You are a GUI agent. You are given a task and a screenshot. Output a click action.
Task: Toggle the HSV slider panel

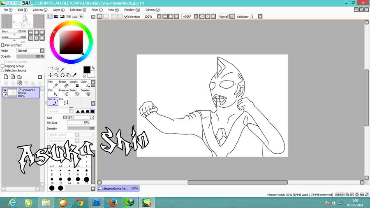pos(62,16)
